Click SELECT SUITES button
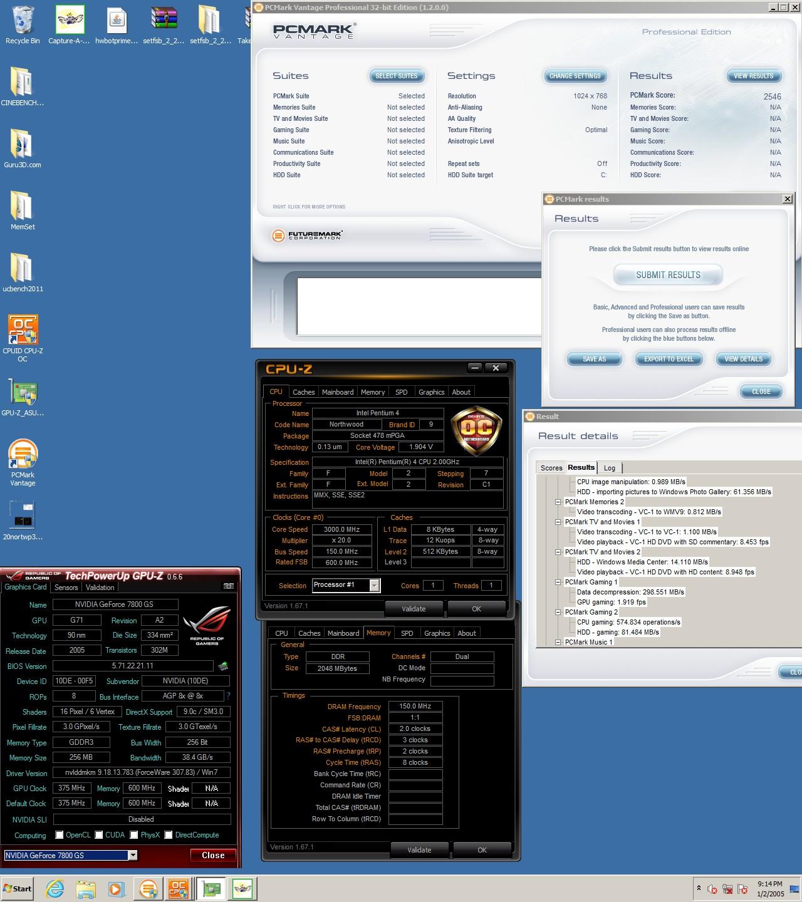The height and width of the screenshot is (902, 802). click(x=397, y=76)
